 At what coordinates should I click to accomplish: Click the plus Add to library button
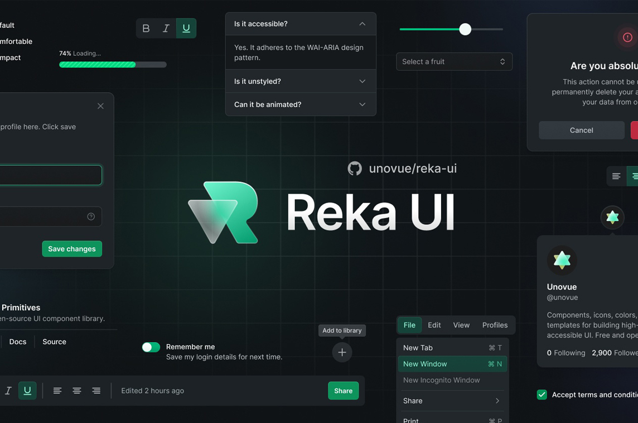pos(342,352)
